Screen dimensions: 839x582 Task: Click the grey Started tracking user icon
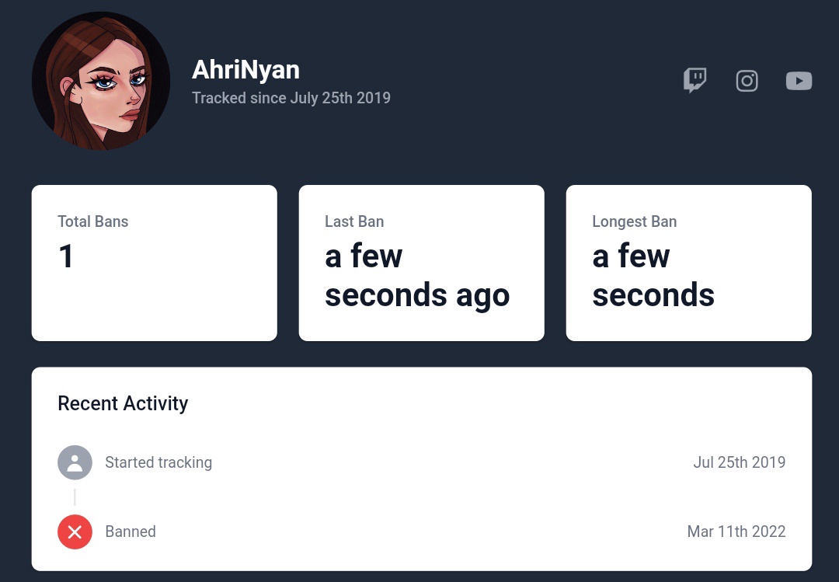click(75, 462)
